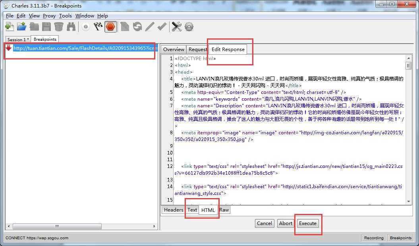Click the Execute button
The width and height of the screenshot is (419, 246).
click(307, 223)
